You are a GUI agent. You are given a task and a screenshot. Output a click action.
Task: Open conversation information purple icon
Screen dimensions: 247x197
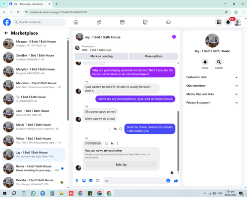174,37
